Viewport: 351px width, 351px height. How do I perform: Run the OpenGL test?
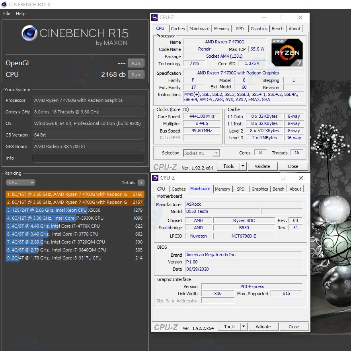136,63
